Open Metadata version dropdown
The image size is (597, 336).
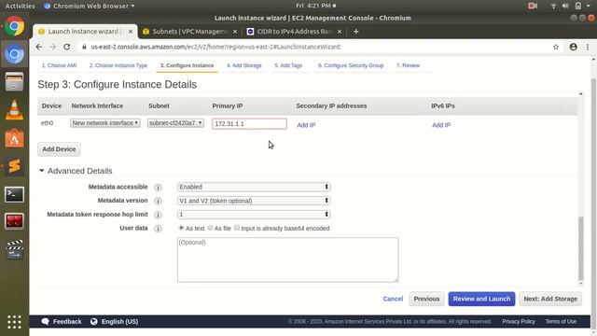tap(254, 201)
